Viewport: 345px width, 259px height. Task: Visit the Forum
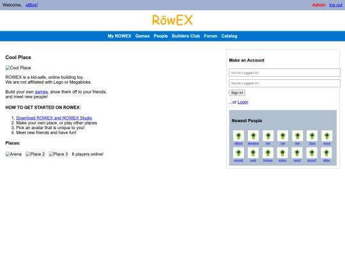(x=211, y=36)
